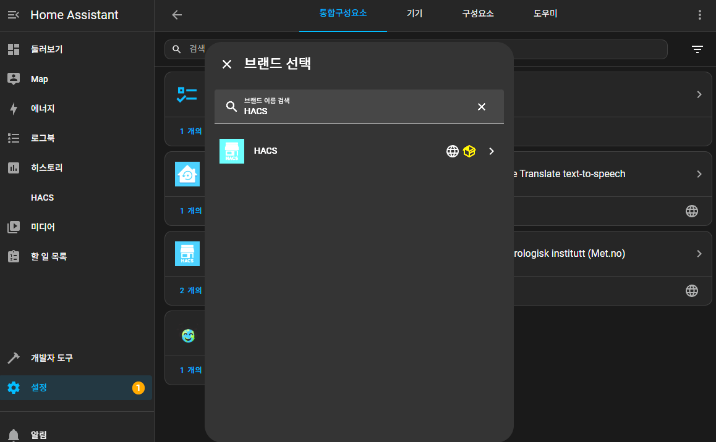Click the cloud globe icon on HACS result
The width and height of the screenshot is (716, 442).
pyautogui.click(x=453, y=151)
